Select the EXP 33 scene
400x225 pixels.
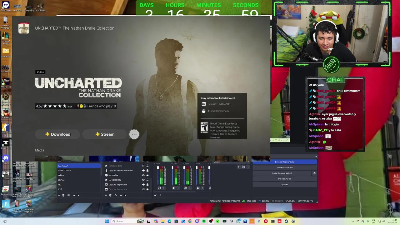(x=79, y=180)
